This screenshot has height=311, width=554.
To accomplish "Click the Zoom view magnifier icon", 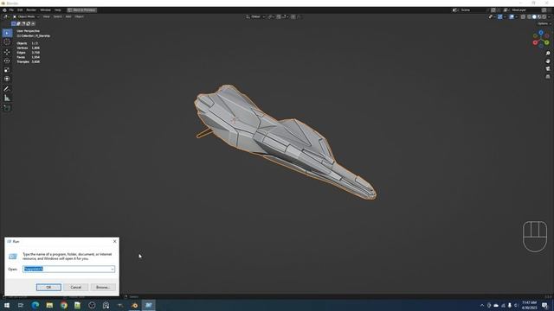I will (548, 54).
